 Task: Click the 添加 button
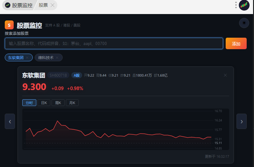(x=236, y=43)
